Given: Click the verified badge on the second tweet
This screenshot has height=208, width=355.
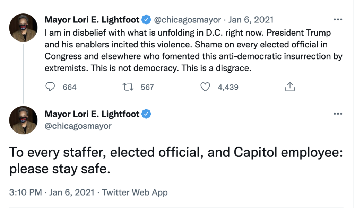Looking at the screenshot, I should pyautogui.click(x=146, y=114).
